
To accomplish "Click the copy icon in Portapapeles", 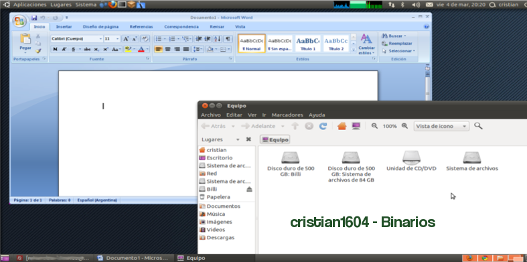I will 38,44.
